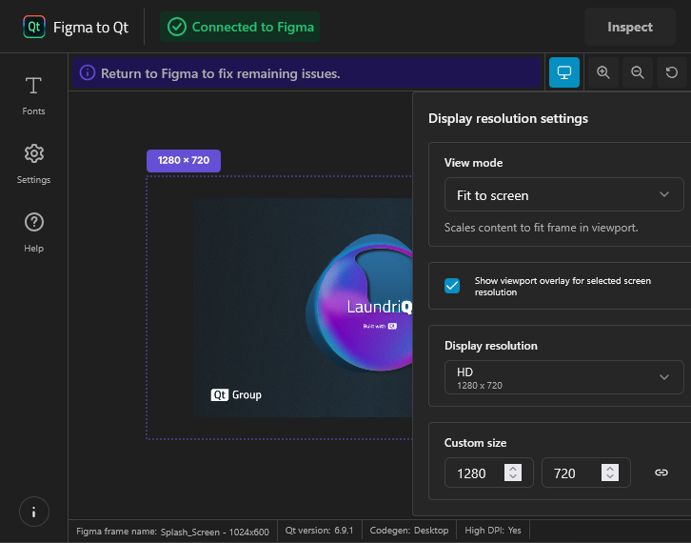This screenshot has height=543, width=691.
Task: Click the Figma to Qt logo
Action: pos(34,27)
